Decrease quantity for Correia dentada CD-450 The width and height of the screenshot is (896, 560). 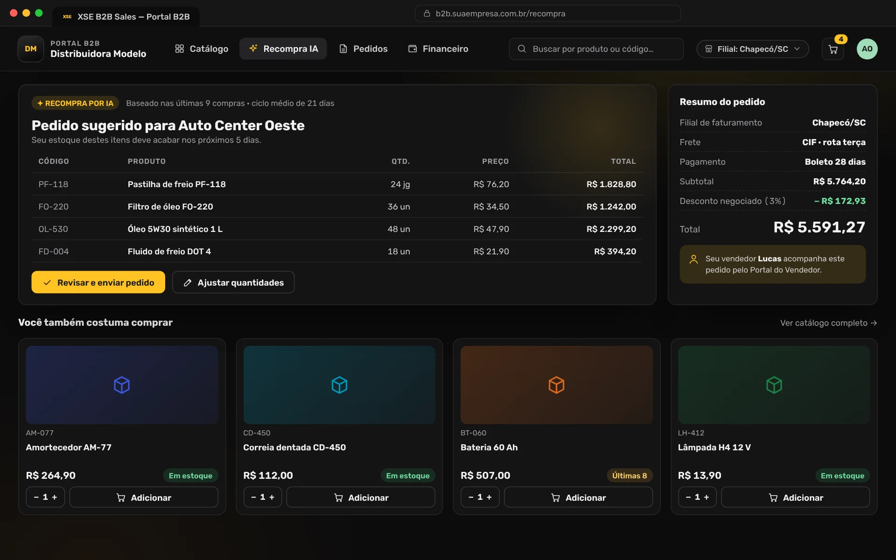coord(253,497)
